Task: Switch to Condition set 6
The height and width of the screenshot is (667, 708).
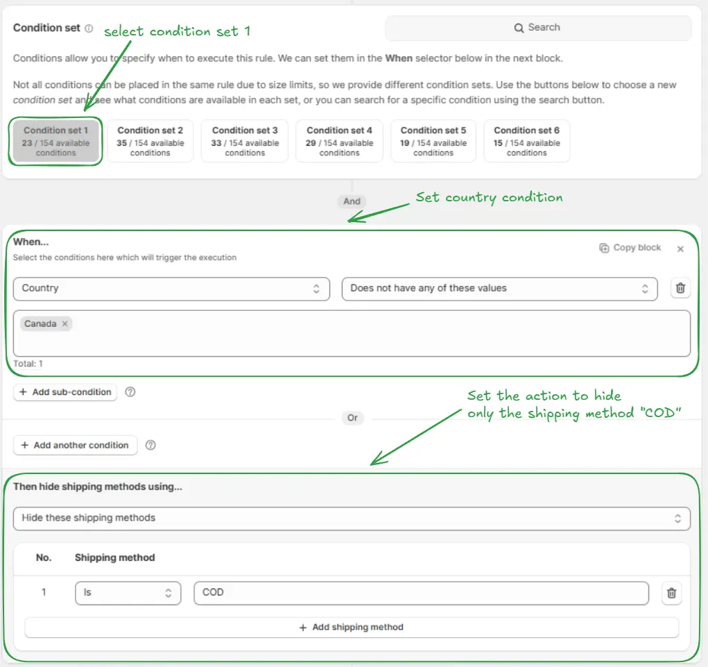Action: (527, 141)
